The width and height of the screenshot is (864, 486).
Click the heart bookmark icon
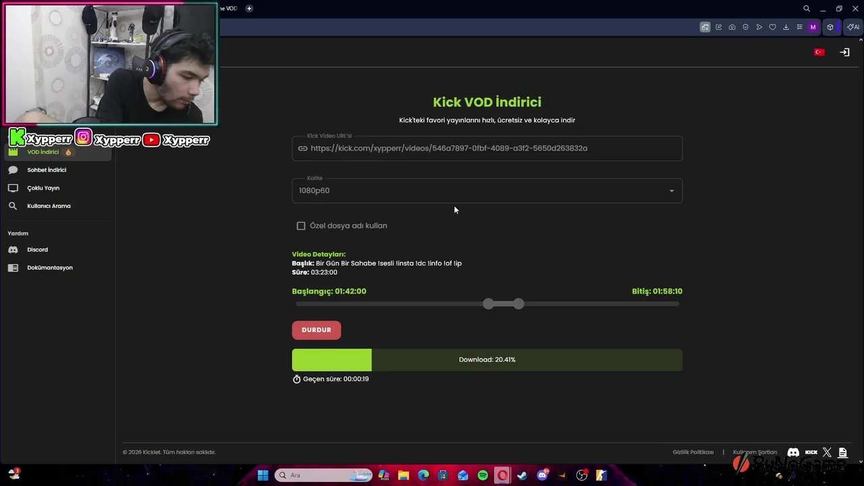click(772, 27)
